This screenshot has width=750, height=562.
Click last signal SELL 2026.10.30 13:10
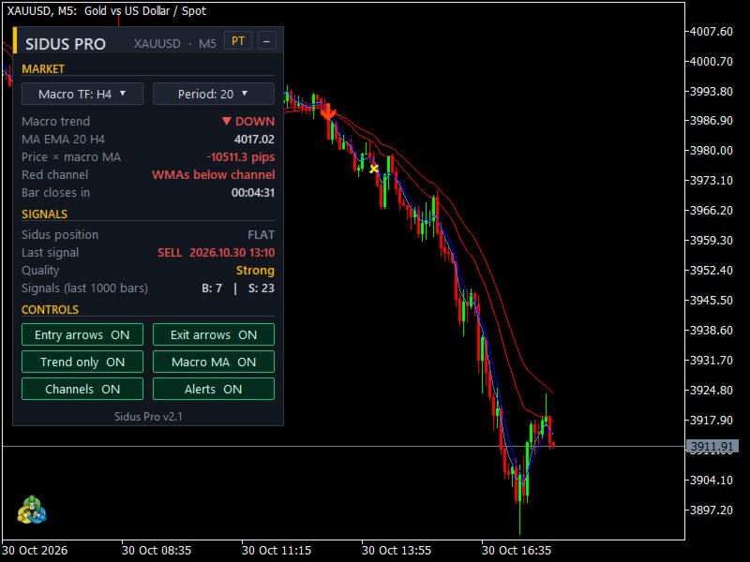coord(217,252)
